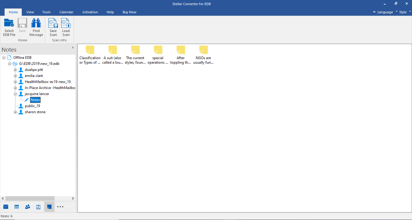Screen dimensions: 412x220
Task: Open the View ribbon tab
Action: (30, 12)
